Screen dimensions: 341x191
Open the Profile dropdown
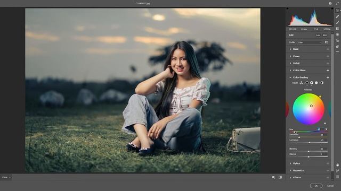tap(310, 42)
